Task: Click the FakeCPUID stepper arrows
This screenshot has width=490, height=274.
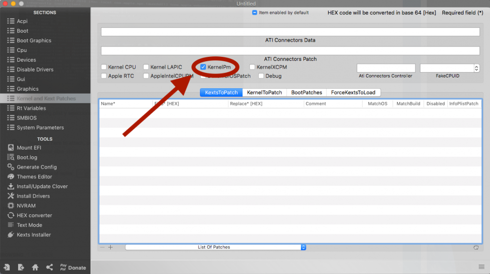Action: 476,68
